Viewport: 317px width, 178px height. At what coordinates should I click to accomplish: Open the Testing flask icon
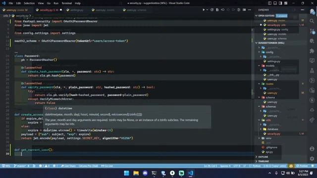[312, 70]
